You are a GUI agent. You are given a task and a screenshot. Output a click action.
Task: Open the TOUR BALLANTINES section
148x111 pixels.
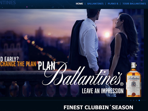[x=134, y=4]
